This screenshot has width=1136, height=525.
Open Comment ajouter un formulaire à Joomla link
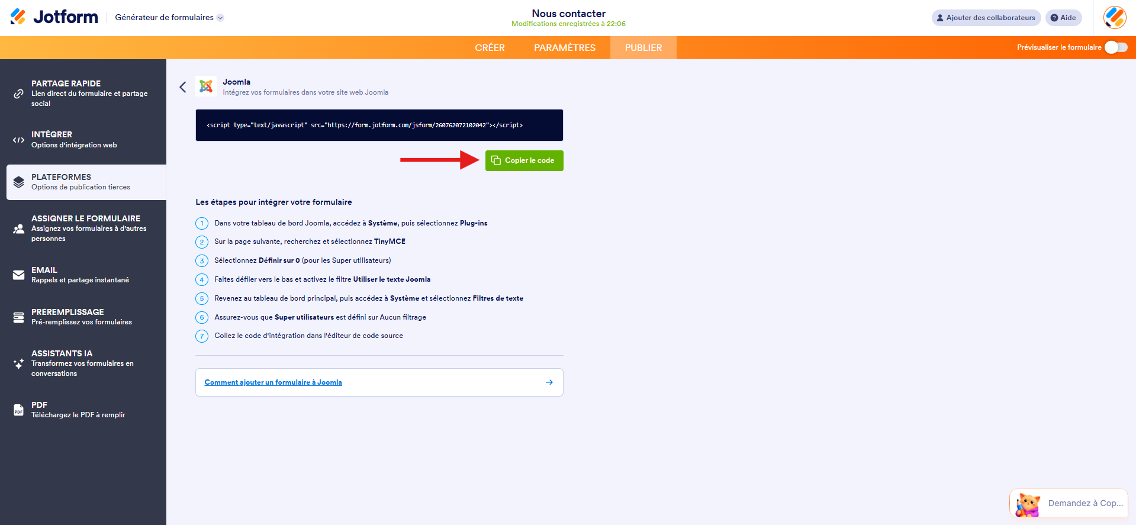coord(273,382)
